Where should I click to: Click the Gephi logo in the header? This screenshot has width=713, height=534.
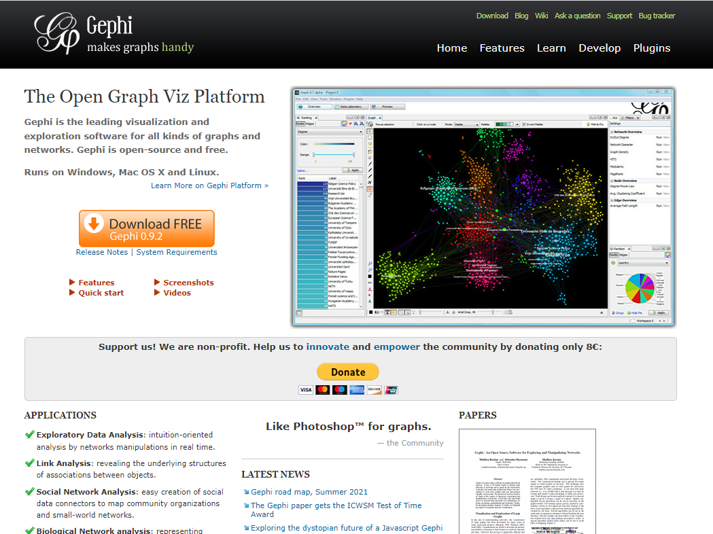(114, 33)
